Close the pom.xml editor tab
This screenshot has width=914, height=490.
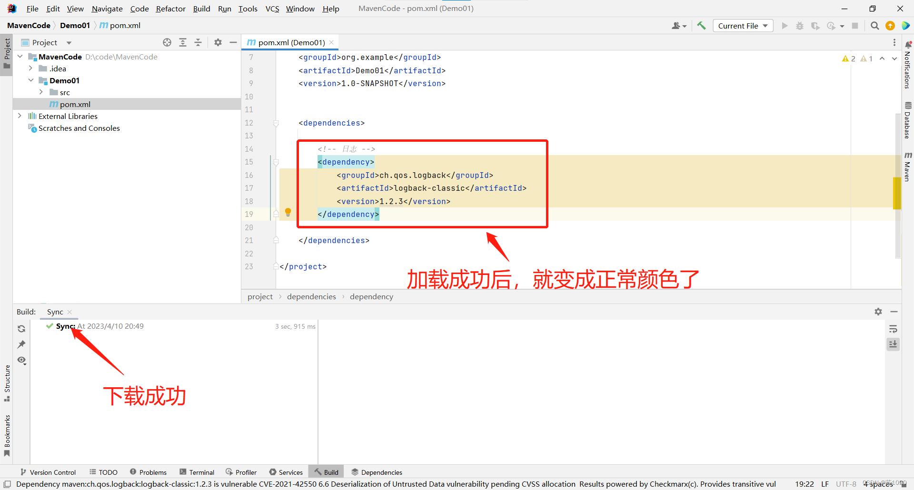(331, 42)
